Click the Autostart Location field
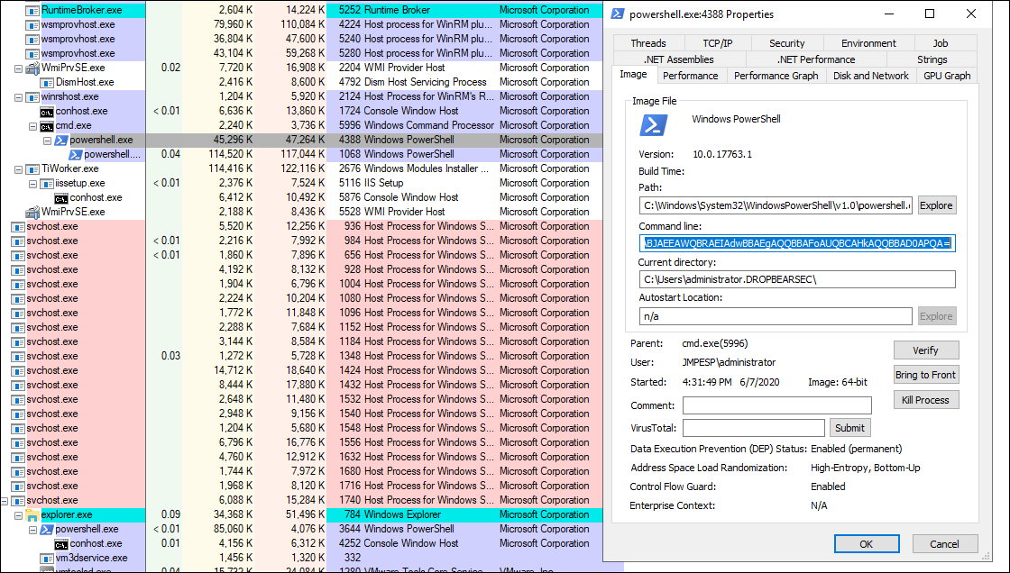The image size is (1010, 573). [776, 316]
